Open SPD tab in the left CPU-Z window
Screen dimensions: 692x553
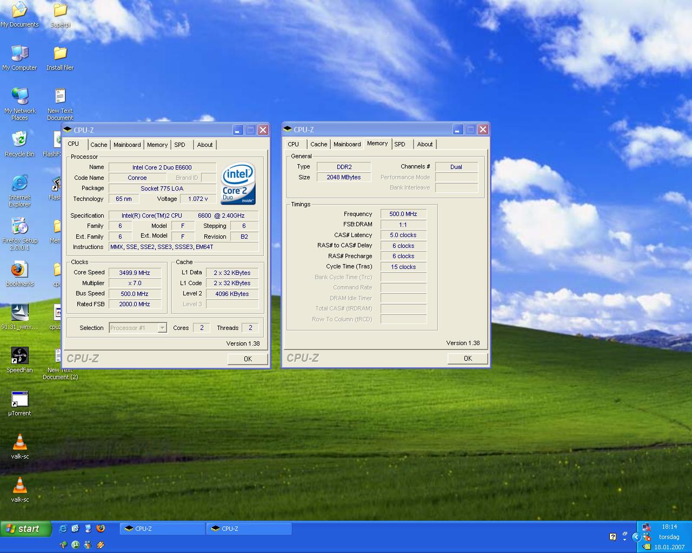(x=180, y=145)
